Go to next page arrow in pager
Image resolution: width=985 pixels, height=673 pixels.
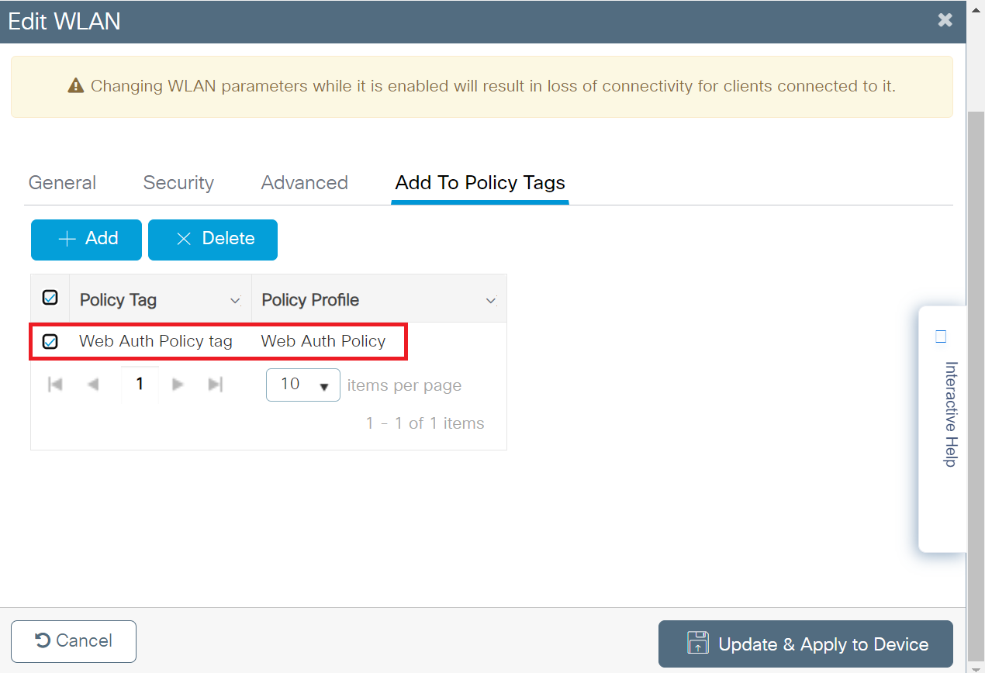pos(178,385)
